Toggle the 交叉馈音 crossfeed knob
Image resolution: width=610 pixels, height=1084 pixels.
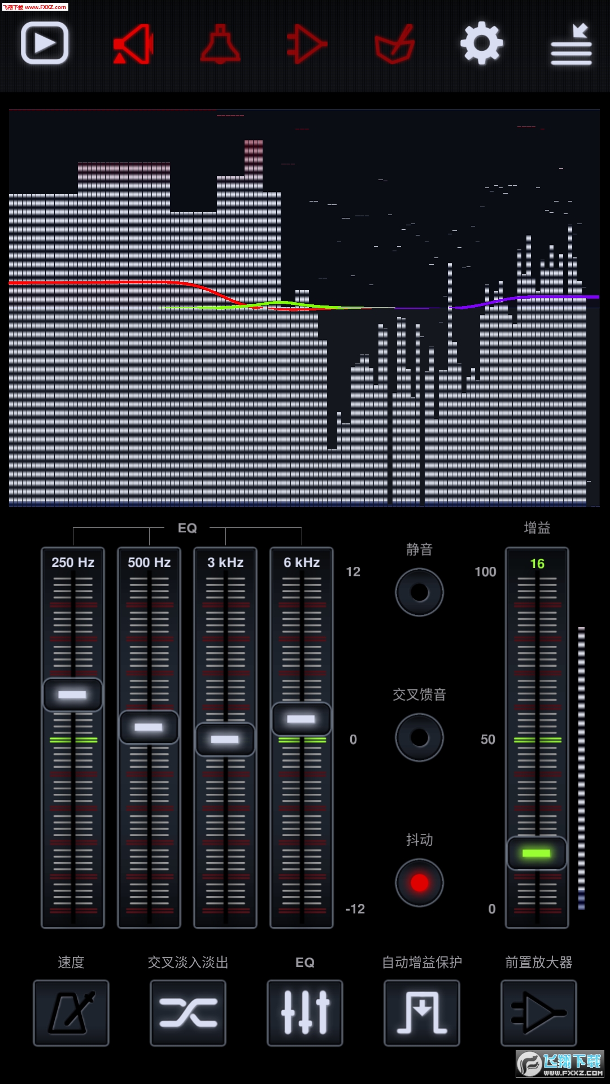419,737
